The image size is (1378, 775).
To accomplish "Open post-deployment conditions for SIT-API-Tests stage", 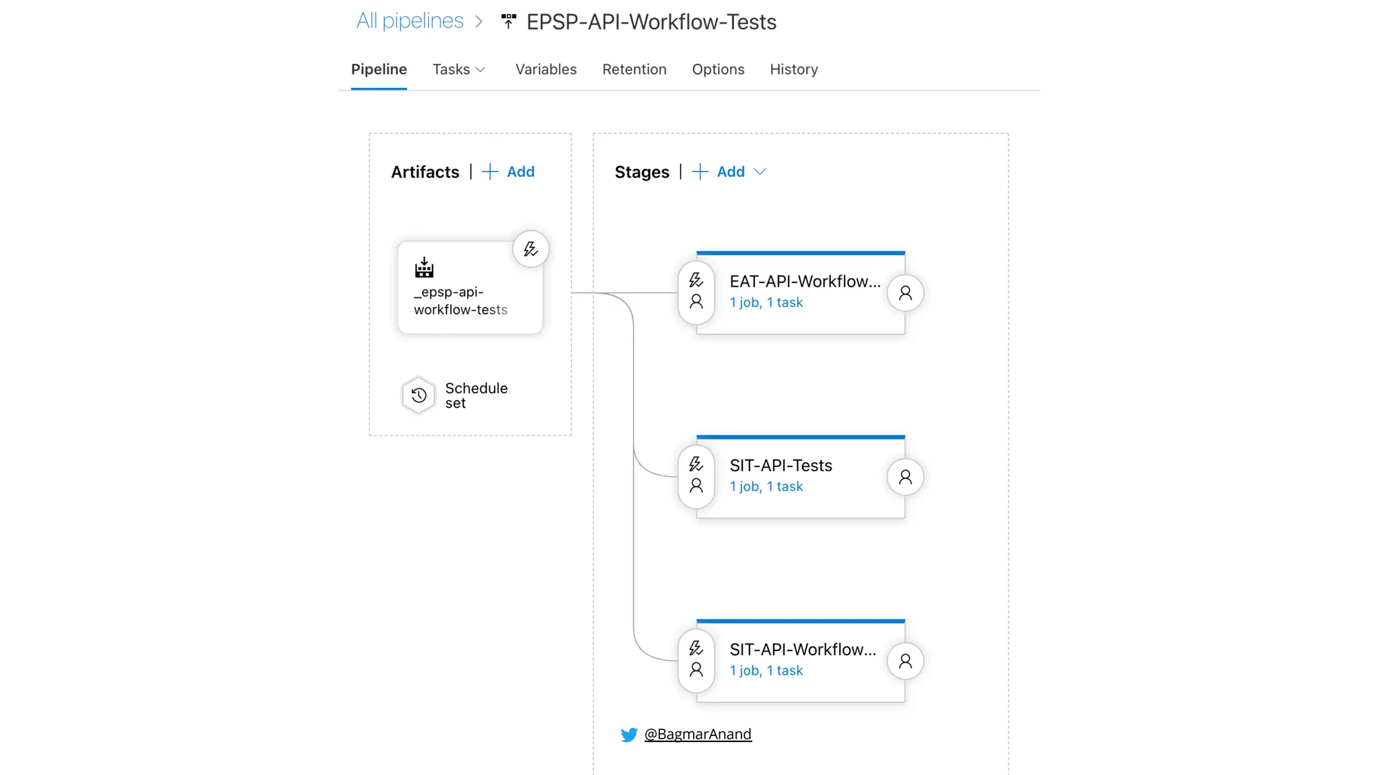I will (x=905, y=477).
